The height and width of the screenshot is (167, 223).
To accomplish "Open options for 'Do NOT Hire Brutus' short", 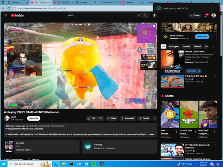I will click(195, 132).
